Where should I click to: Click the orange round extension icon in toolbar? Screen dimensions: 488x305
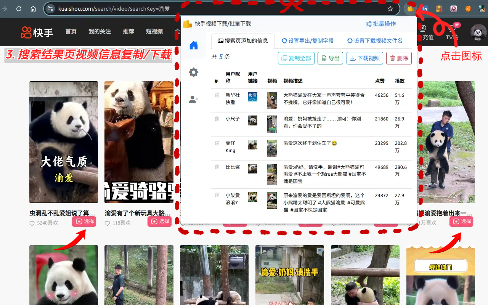point(468,8)
